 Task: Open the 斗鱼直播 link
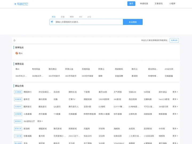(27, 114)
